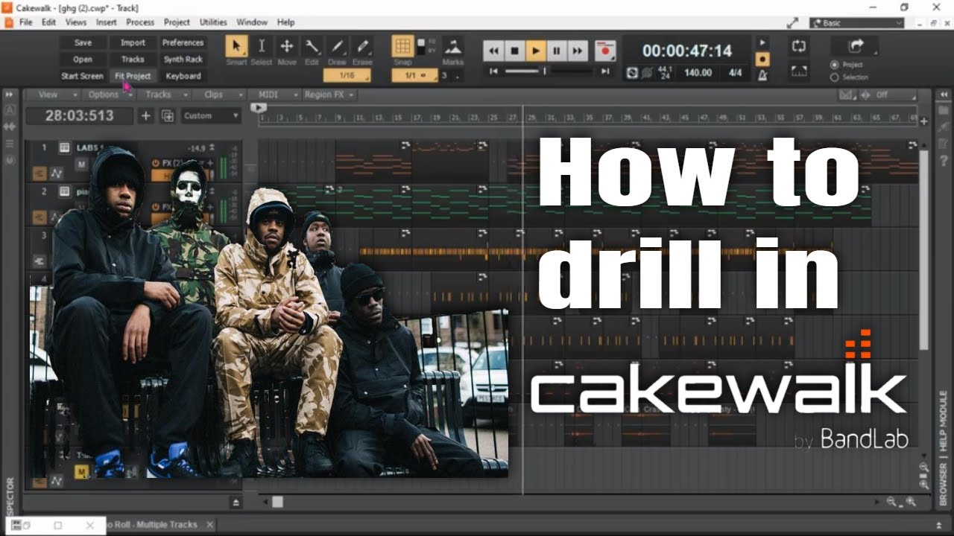Screen dimensions: 954x536
Task: Click the Save button
Action: (83, 43)
